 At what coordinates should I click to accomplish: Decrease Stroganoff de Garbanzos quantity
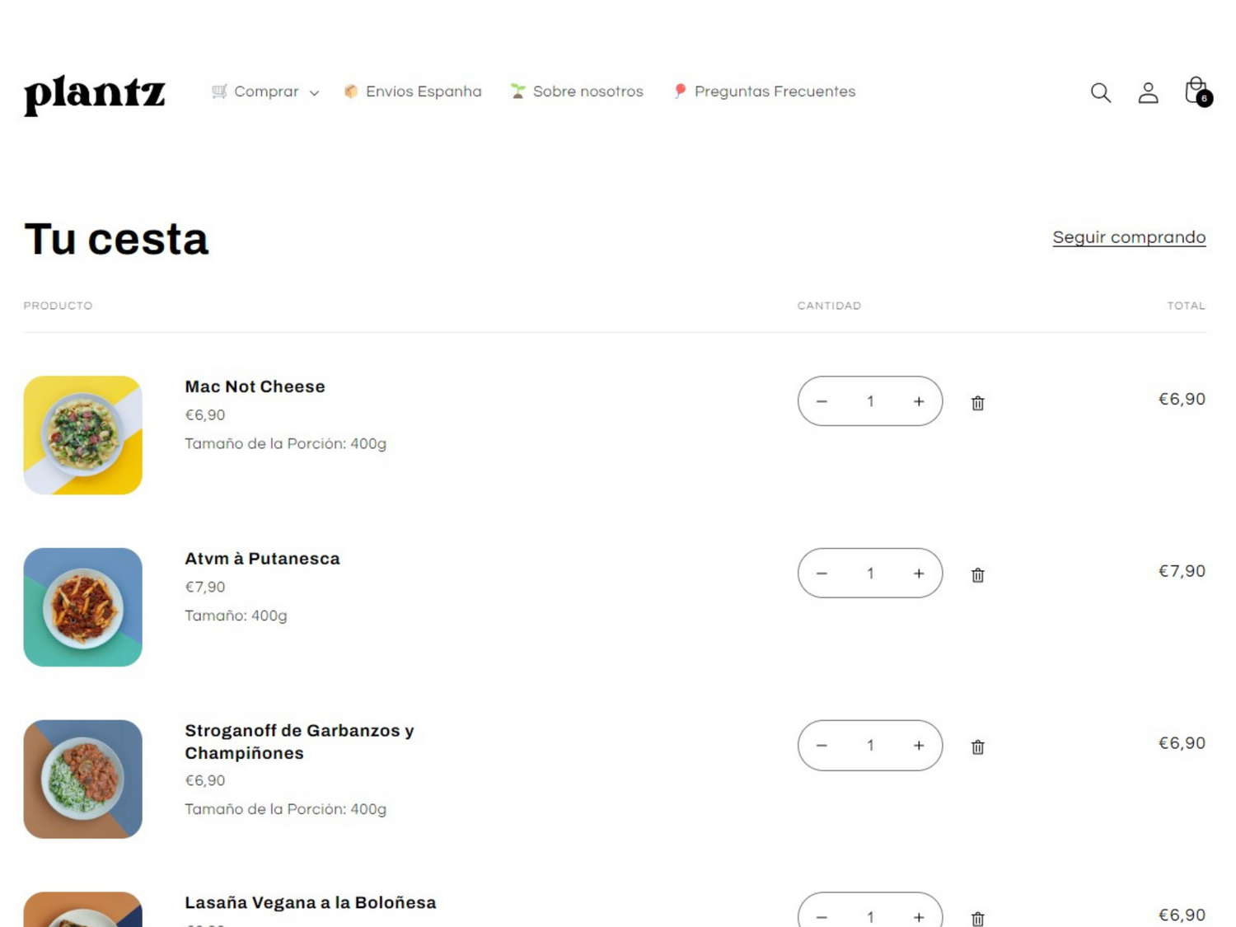[x=822, y=746]
